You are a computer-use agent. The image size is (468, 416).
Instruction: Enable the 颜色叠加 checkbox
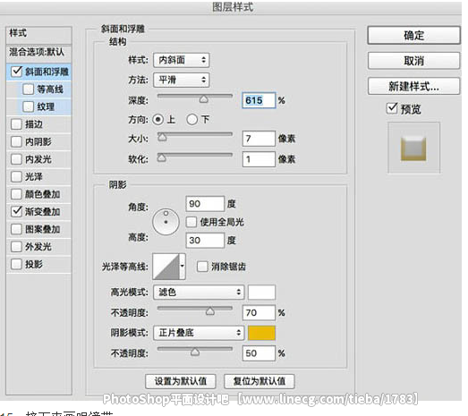(16, 194)
